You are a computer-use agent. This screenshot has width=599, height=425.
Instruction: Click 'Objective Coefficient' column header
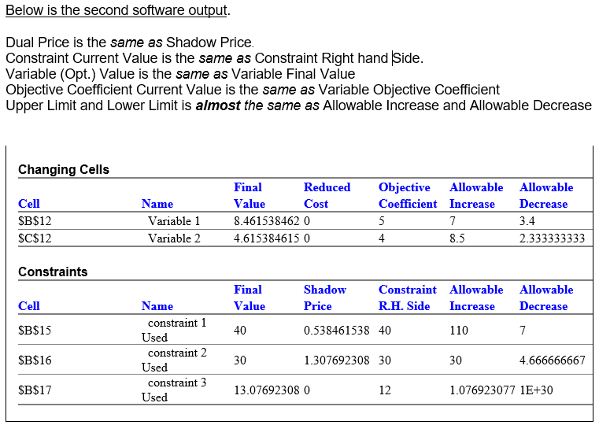(x=408, y=195)
